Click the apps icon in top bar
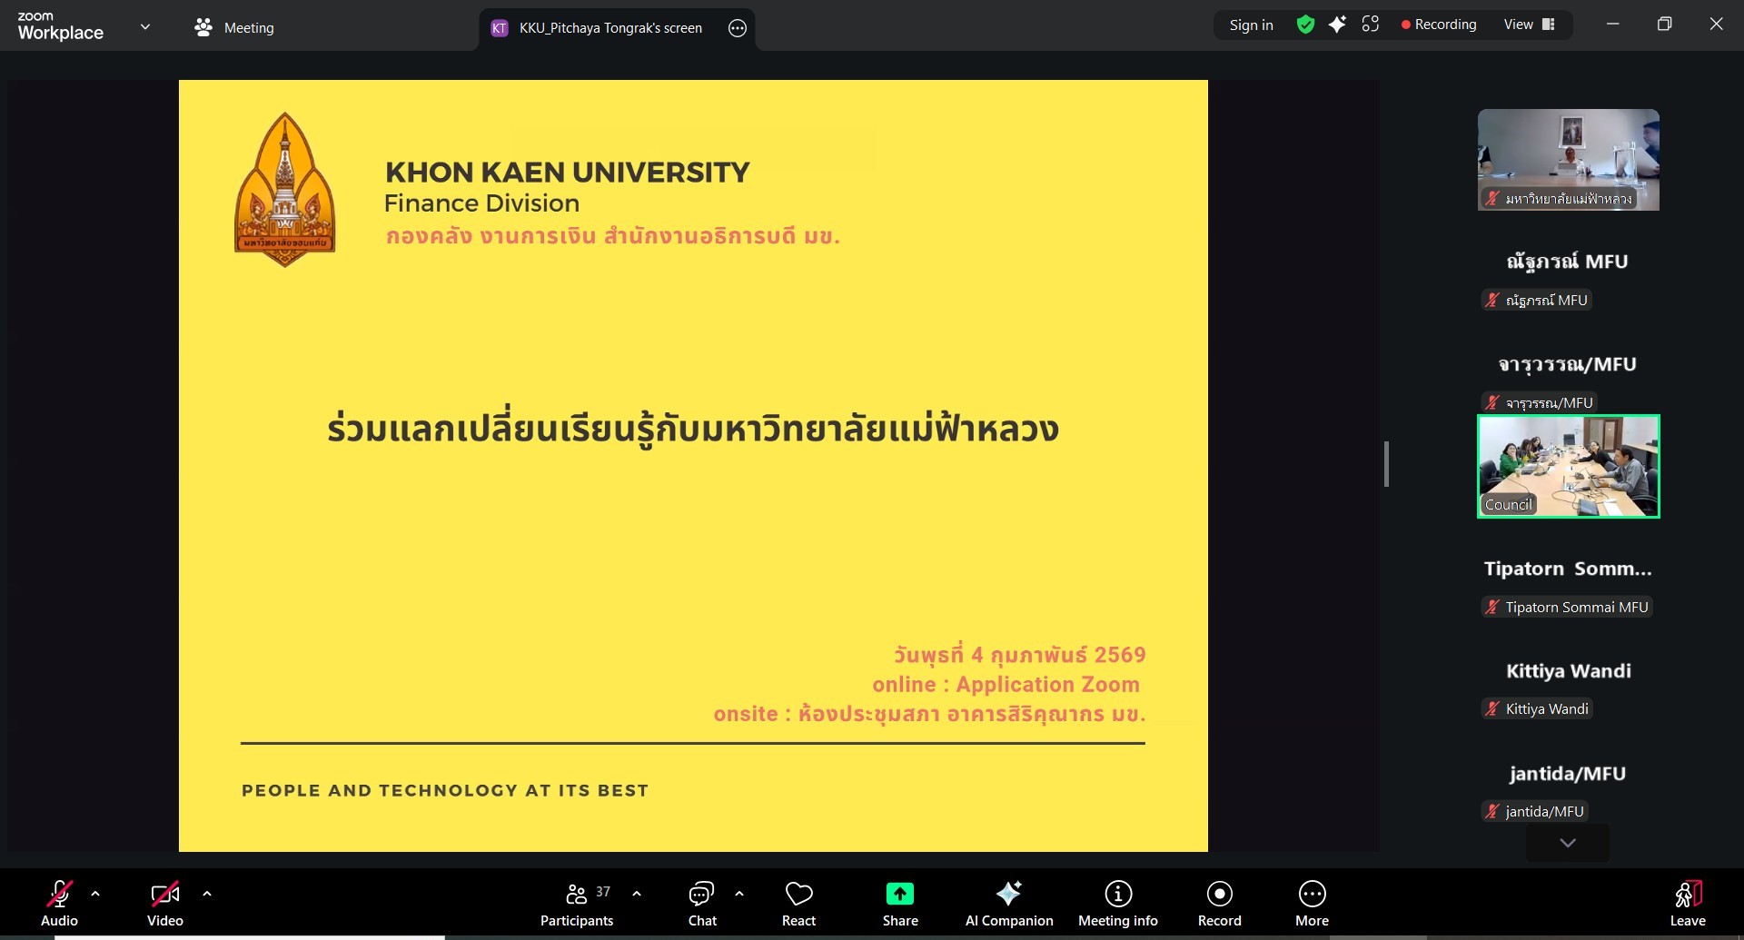Screen dimensions: 1744x940 tap(1371, 25)
